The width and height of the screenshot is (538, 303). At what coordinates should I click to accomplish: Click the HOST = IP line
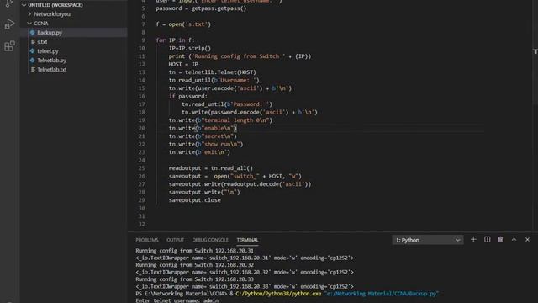click(183, 64)
